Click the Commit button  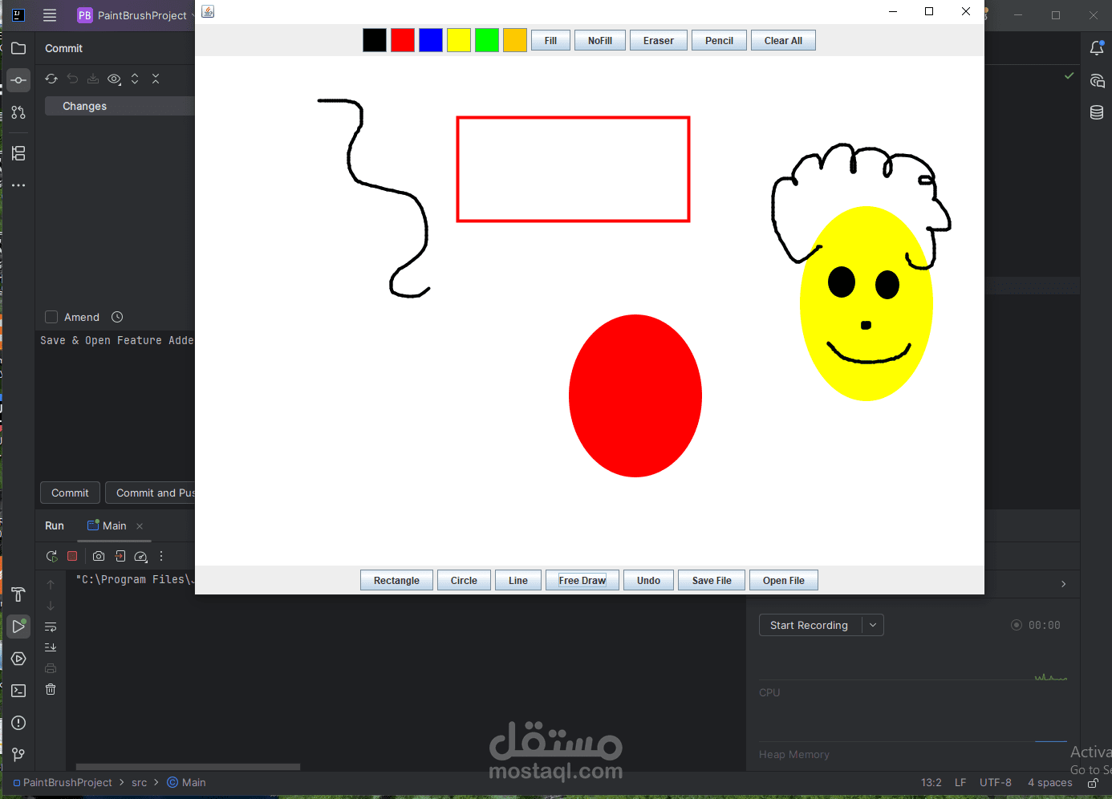[x=70, y=493]
